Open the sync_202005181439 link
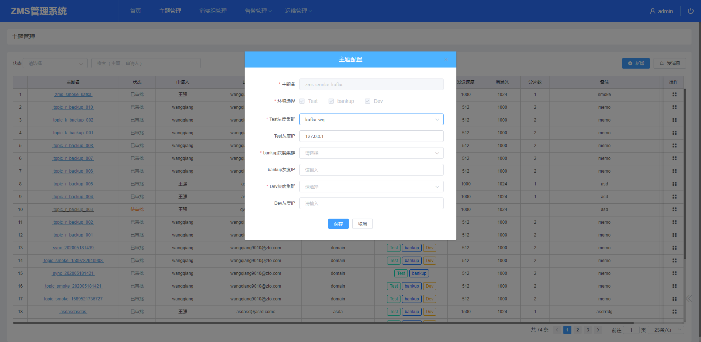701x342 pixels. click(73, 248)
